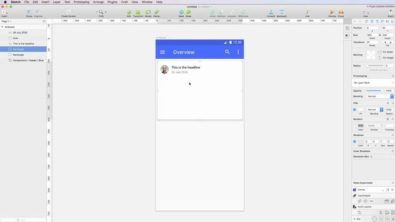Click the Border color swatch
This screenshot has width=395, height=222.
[360, 126]
